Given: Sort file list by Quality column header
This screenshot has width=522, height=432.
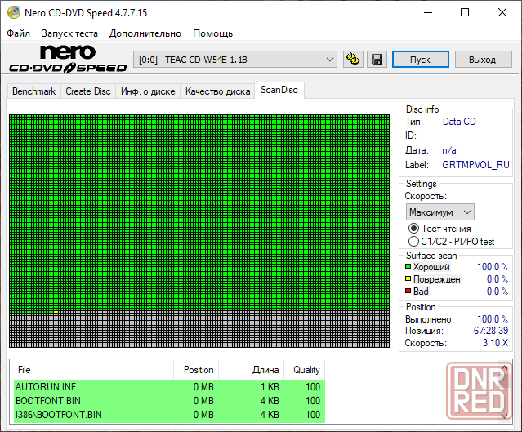Looking at the screenshot, I should tap(306, 370).
